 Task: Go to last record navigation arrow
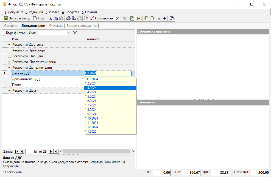point(56,151)
